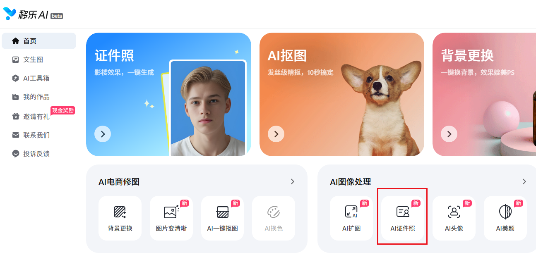Viewport: 536px width, 255px height.
Task: Select the 图片变清晰 tool icon
Action: (x=171, y=212)
